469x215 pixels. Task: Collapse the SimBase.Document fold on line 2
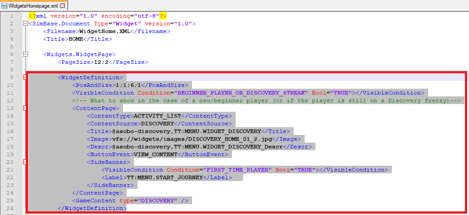[25, 24]
